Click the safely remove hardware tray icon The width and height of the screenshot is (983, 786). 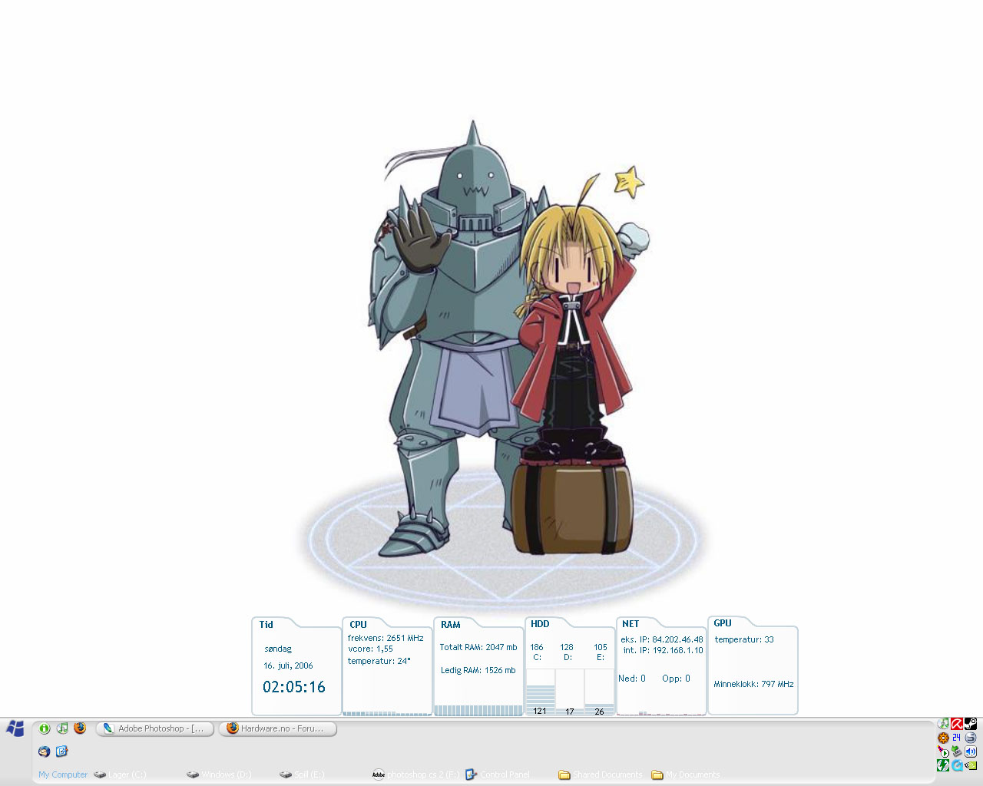[957, 751]
